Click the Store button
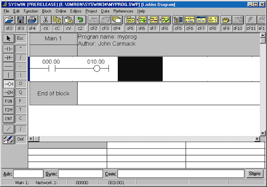The width and height of the screenshot is (267, 187). pyautogui.click(x=255, y=174)
